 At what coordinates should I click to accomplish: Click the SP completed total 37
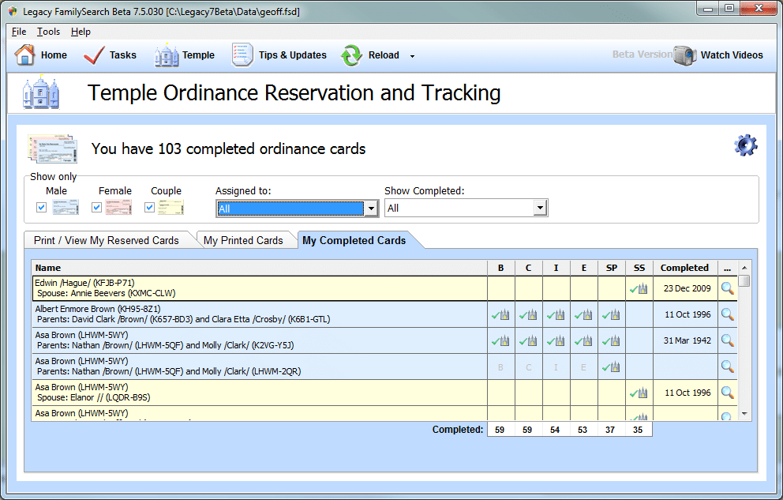point(610,430)
